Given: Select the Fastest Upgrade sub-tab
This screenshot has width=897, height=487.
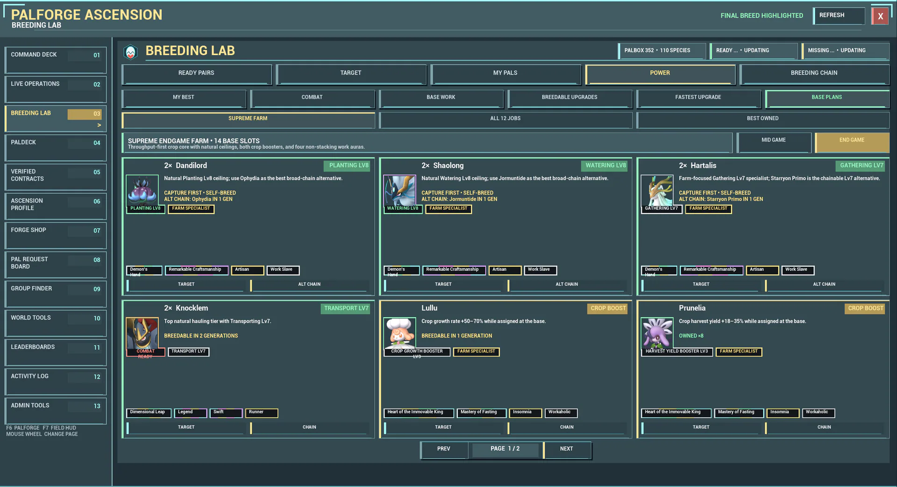Looking at the screenshot, I should 698,99.
